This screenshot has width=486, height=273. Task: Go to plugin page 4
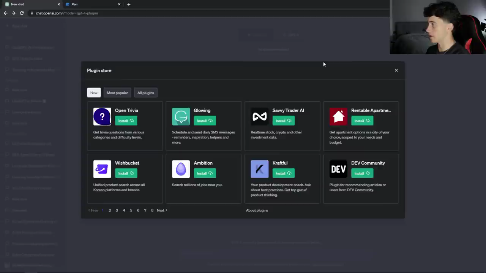[124, 210]
